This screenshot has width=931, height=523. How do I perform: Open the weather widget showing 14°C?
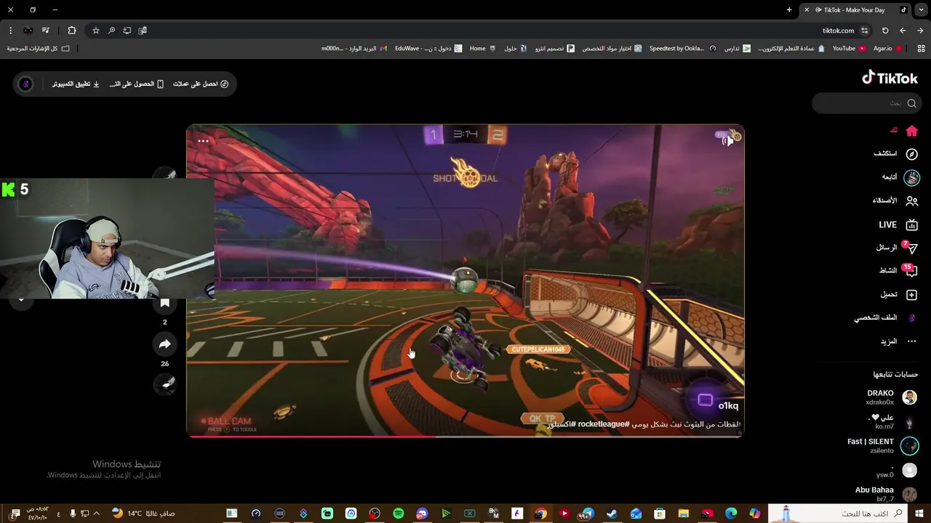[143, 514]
